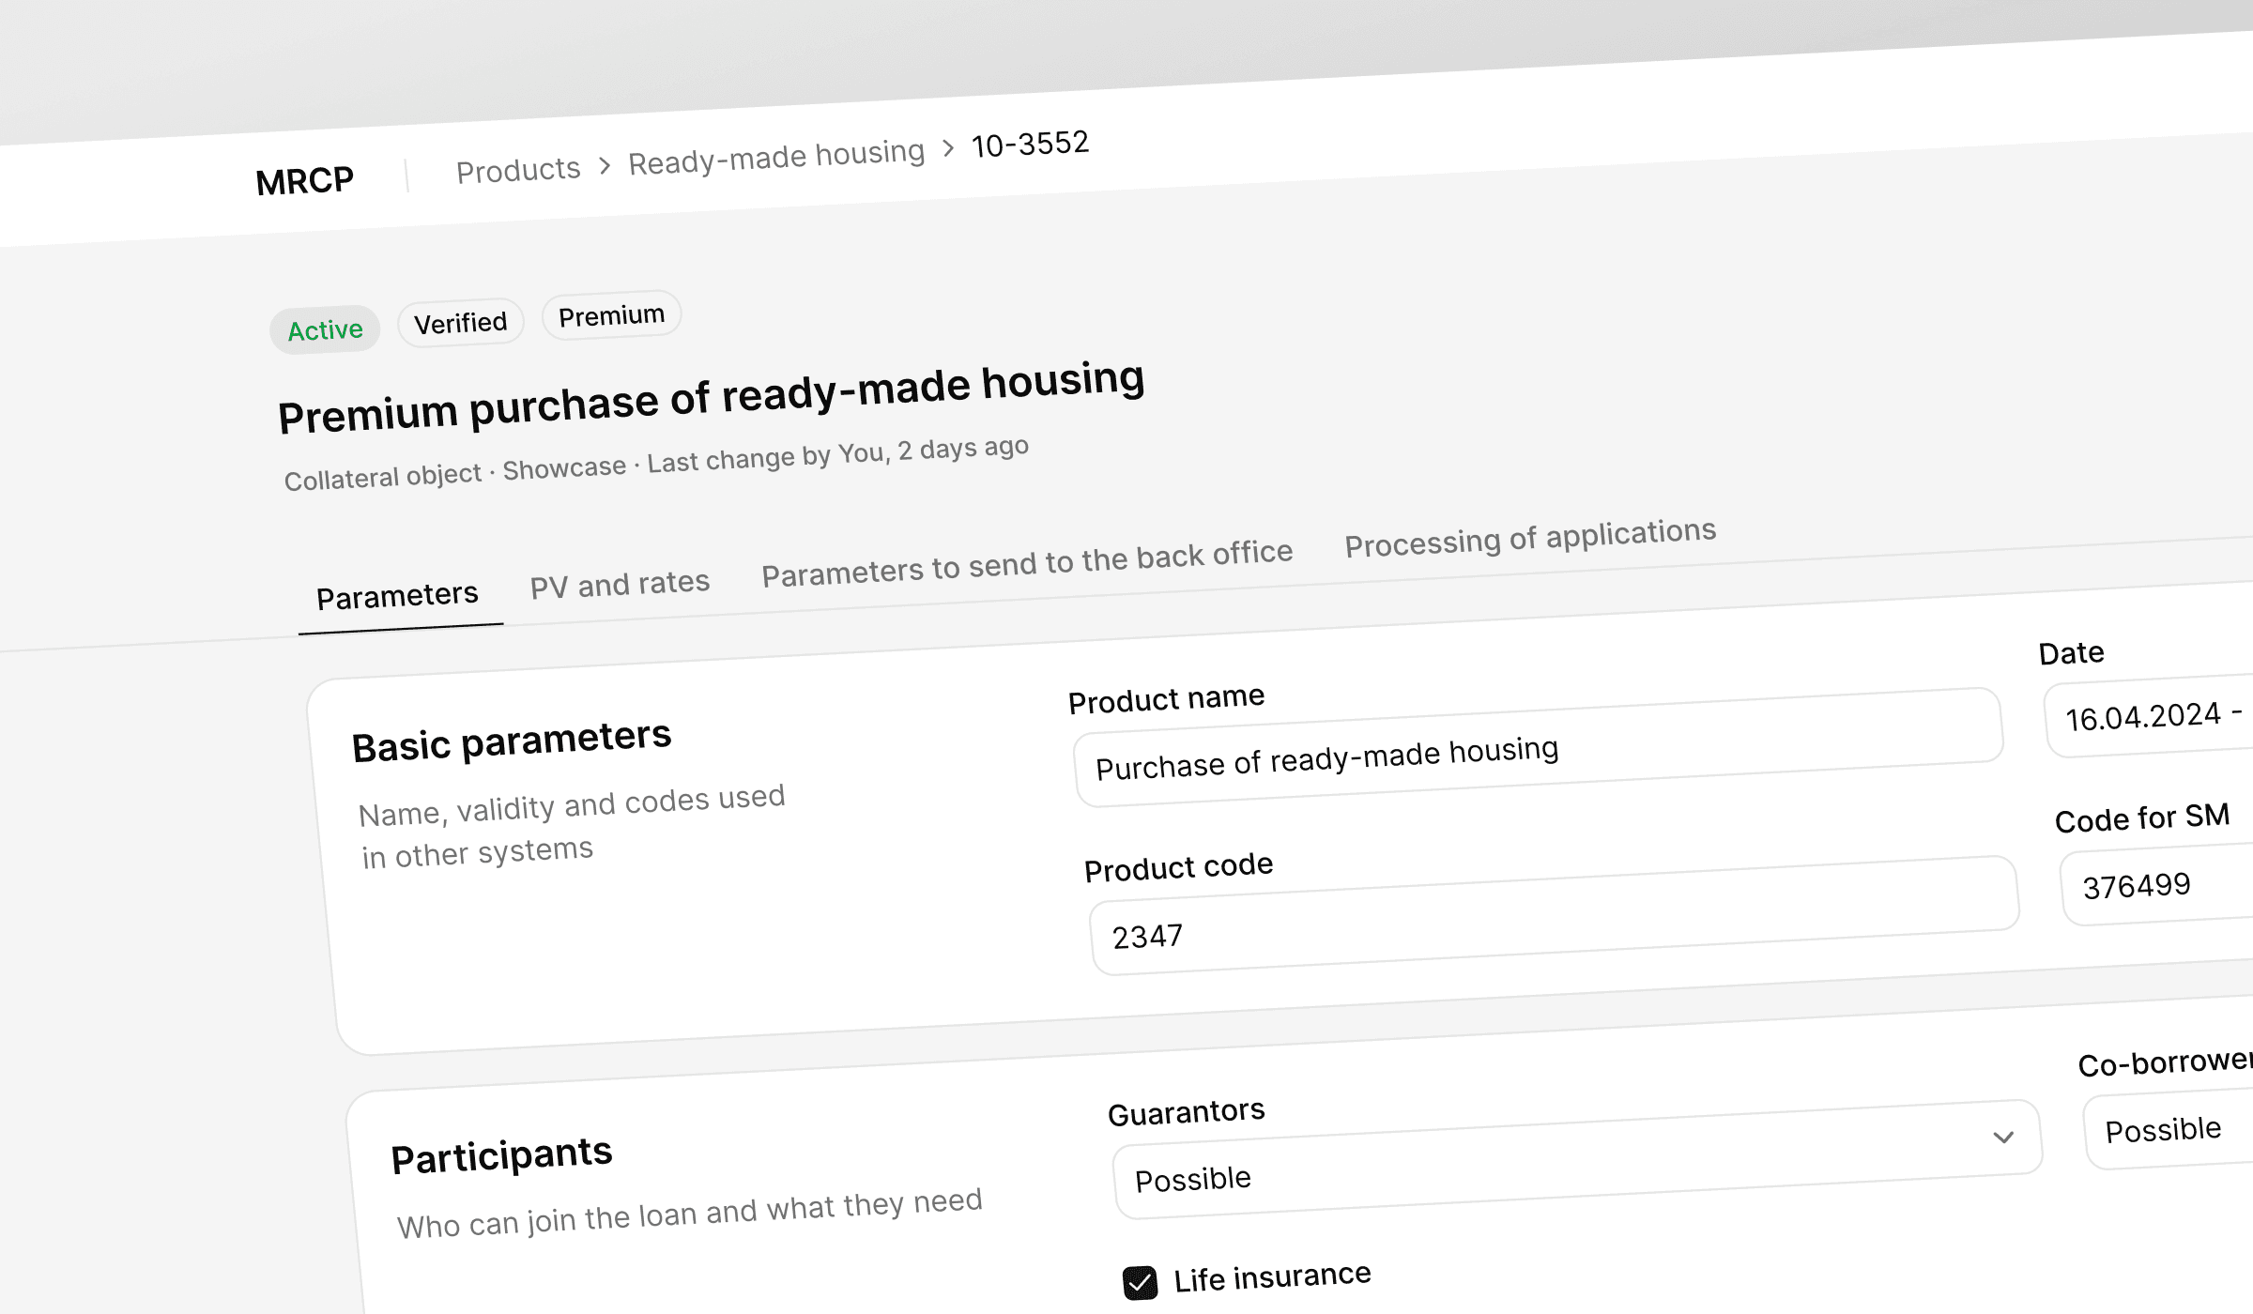Click Showcase in the subtitle line
Viewport: 2253px width, 1314px height.
point(564,467)
